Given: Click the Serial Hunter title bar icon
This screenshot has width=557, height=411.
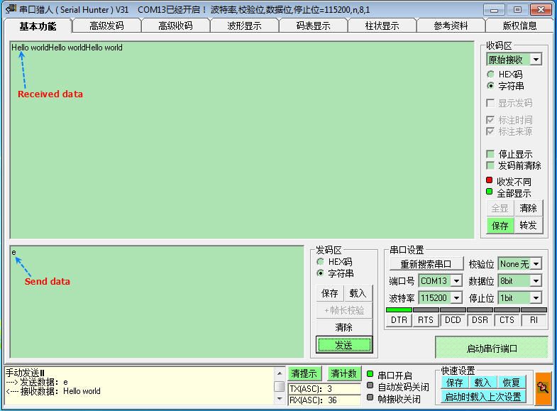Looking at the screenshot, I should pyautogui.click(x=11, y=9).
